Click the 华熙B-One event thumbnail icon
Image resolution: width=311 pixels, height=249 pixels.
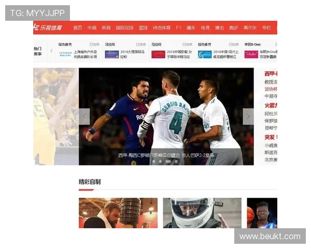(x=251, y=54)
